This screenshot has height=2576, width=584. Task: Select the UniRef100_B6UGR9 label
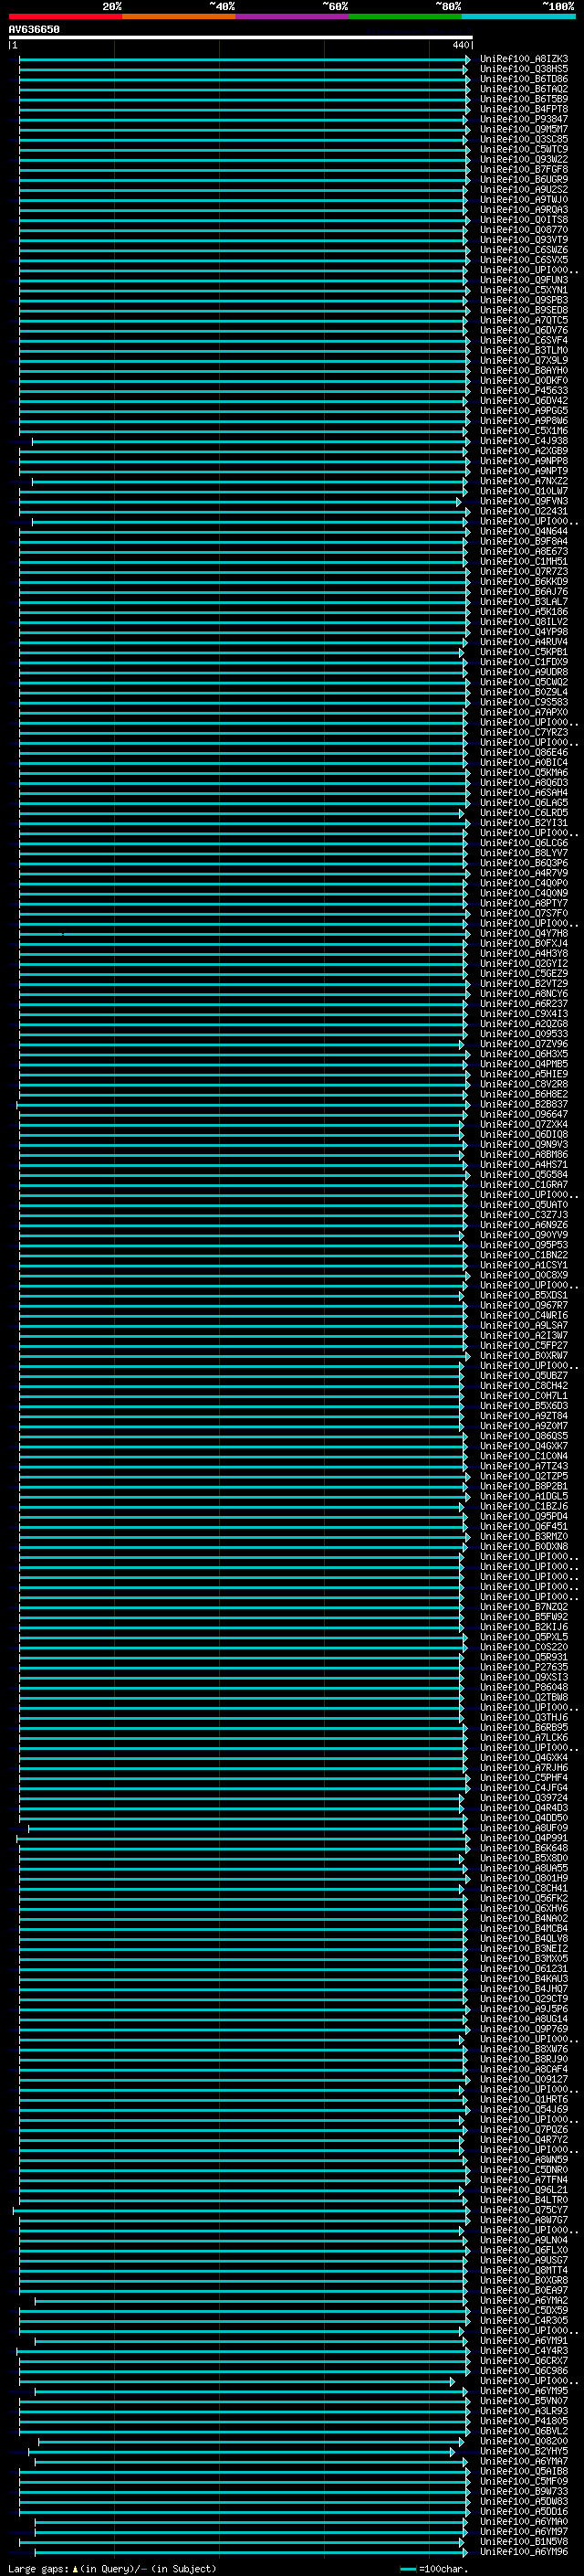(523, 180)
